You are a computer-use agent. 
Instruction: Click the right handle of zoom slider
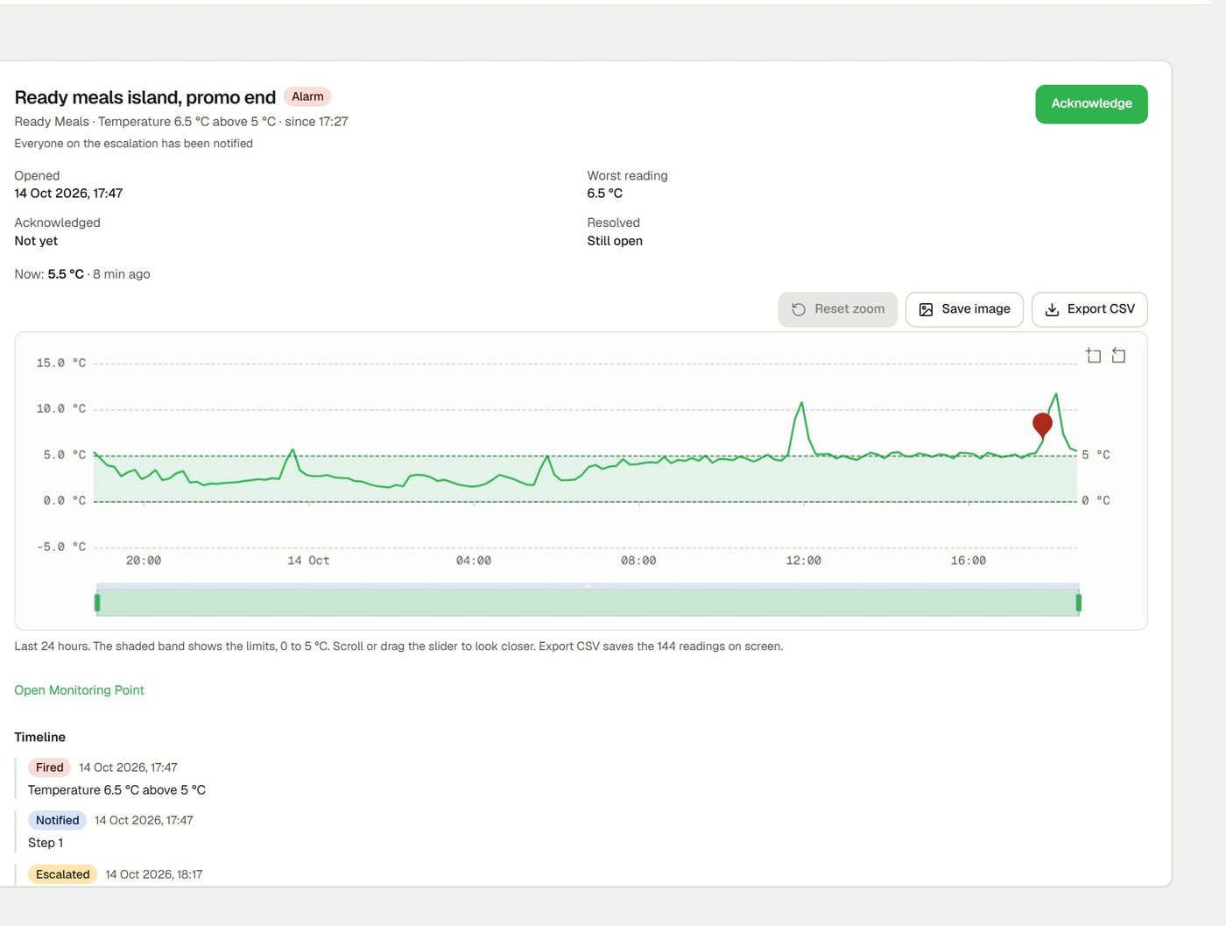[x=1078, y=602]
